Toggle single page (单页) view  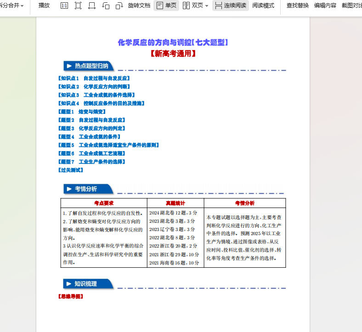coord(166,6)
